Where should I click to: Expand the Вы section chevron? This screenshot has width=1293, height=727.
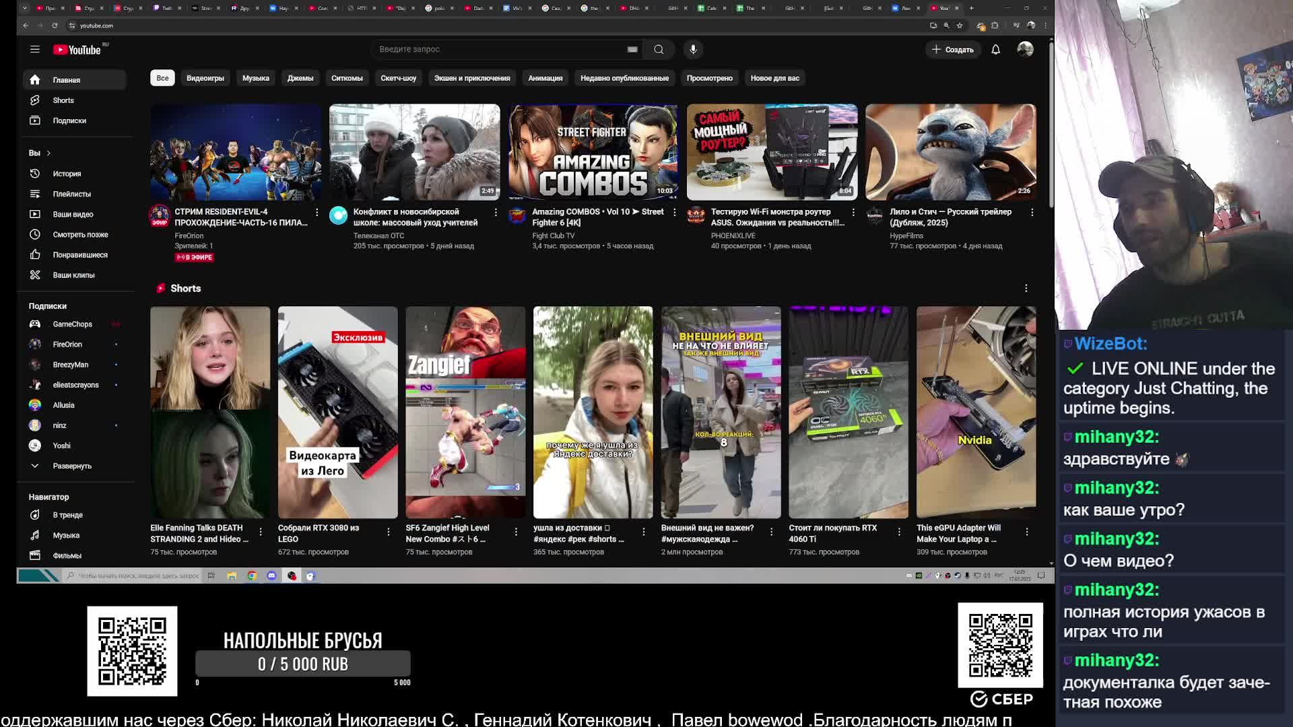[48, 153]
